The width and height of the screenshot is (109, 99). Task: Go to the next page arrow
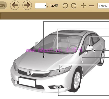[27, 5]
